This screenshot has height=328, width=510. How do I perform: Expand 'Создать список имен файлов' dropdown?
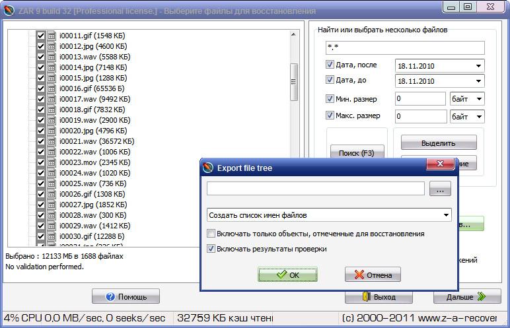point(447,214)
